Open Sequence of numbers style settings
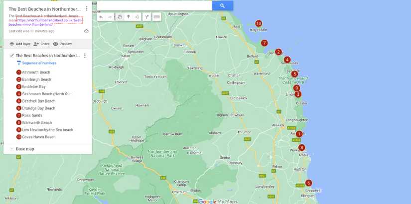Screen dimensions: 411x204 (38, 63)
